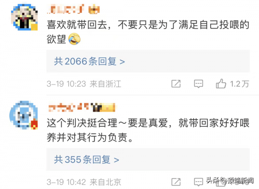This screenshot has height=189, width=259.
Task: Open first commenter's pixelated avatar
Action: coord(24,17)
